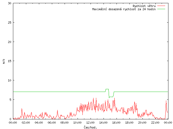The image size is (173, 129).
Task: Click the 08:00 time label
Action: click(x=65, y=123)
